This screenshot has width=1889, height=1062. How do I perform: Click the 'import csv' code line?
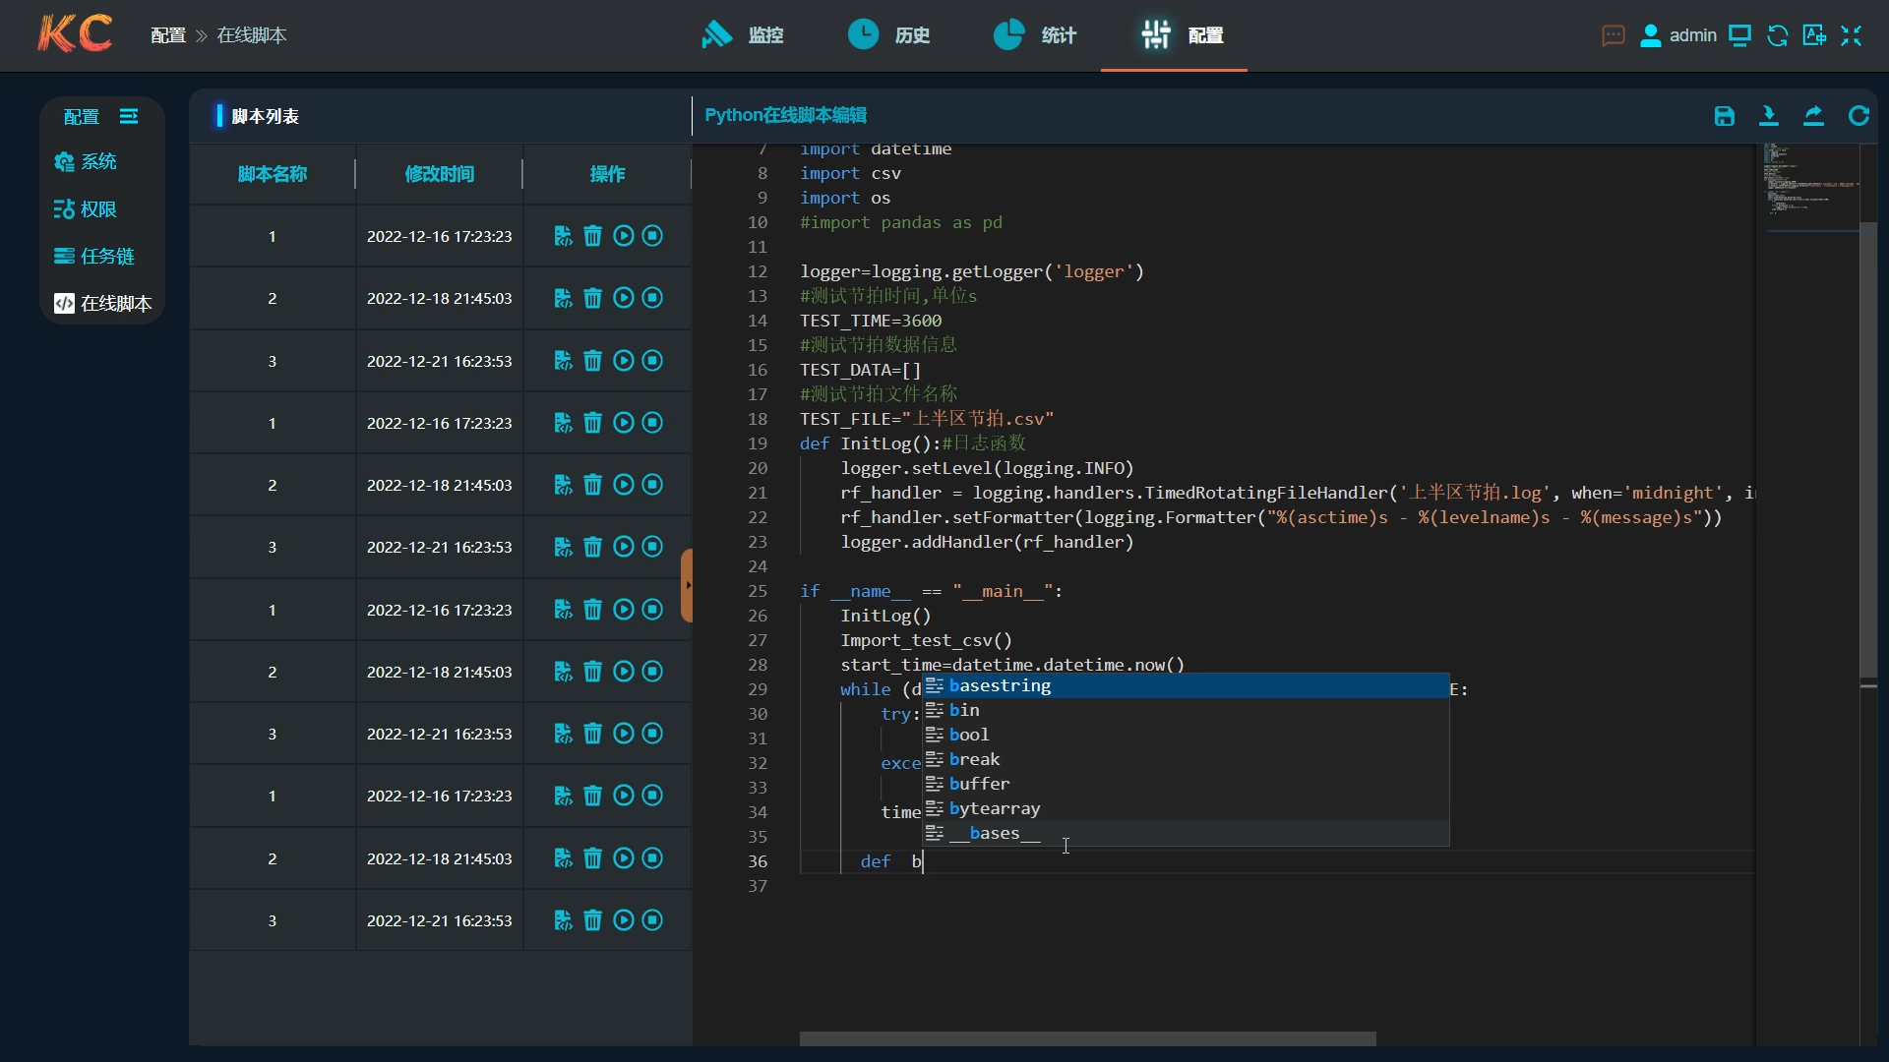[850, 173]
